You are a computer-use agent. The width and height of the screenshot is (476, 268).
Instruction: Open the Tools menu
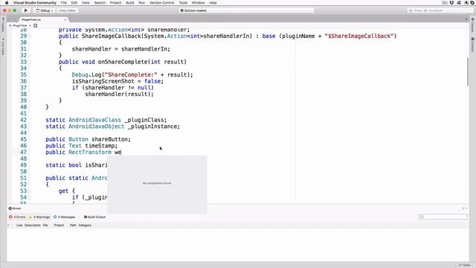tap(183, 3)
